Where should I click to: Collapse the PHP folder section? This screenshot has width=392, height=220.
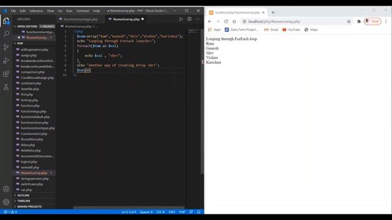click(34, 43)
